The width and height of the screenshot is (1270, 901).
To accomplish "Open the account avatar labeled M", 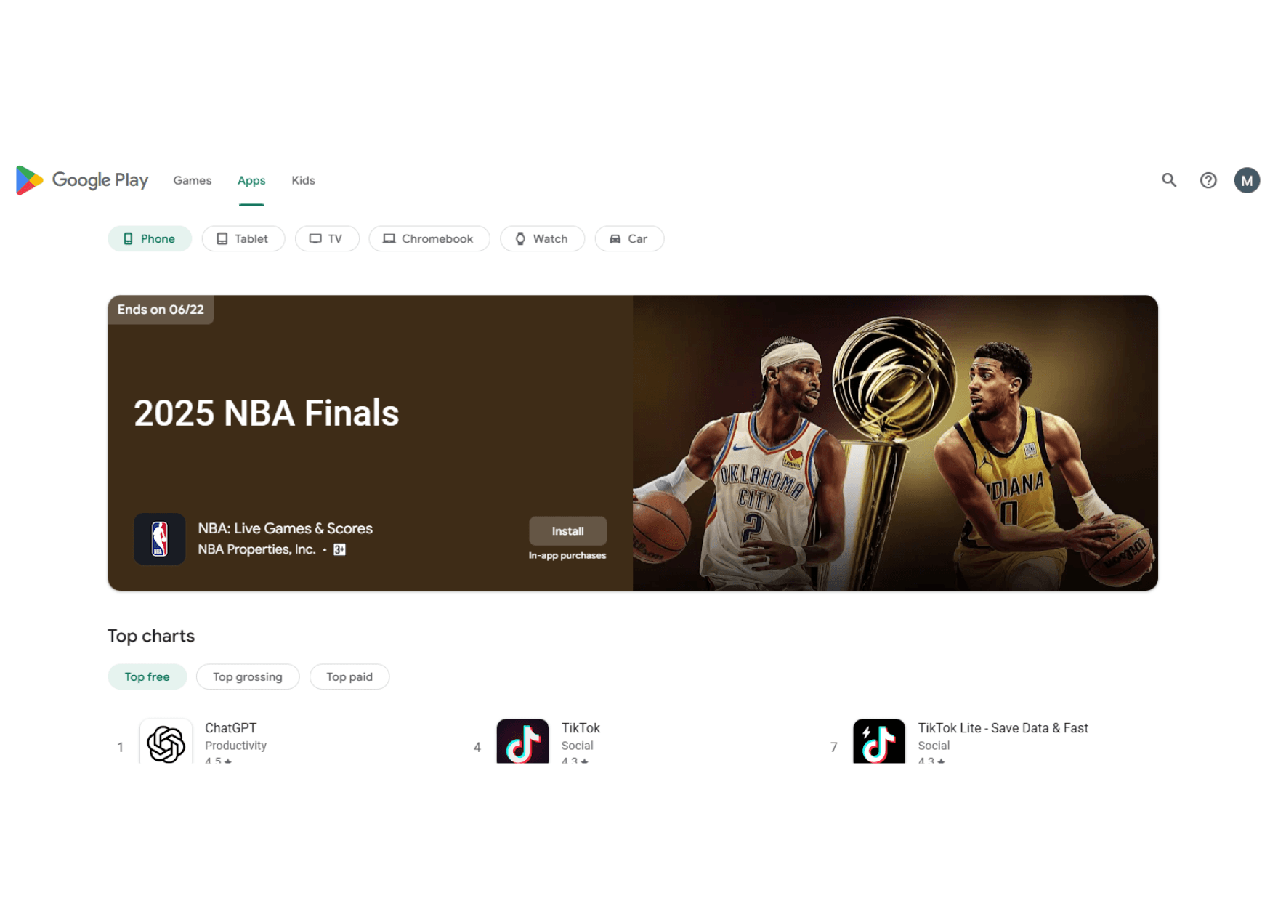I will point(1246,180).
